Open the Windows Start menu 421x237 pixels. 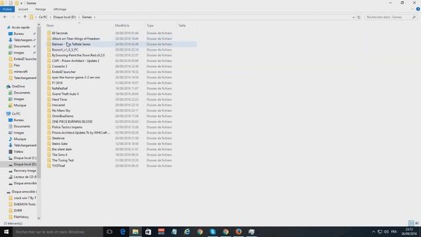pos(6,232)
